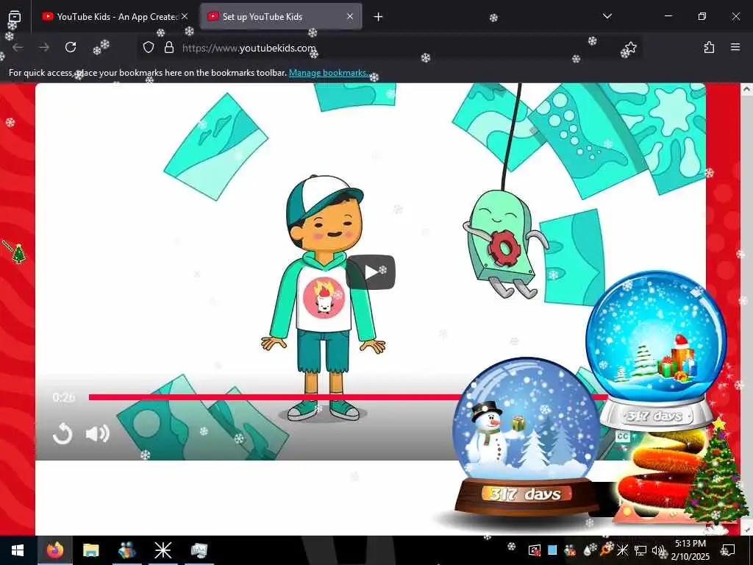Screen dimensions: 753x565
Task: Bookmark this page with the star
Action: click(631, 47)
